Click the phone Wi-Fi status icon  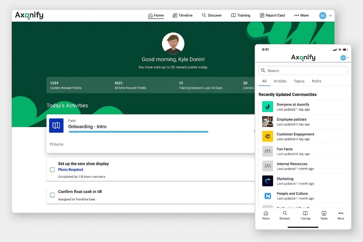point(340,50)
